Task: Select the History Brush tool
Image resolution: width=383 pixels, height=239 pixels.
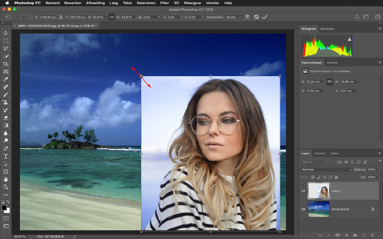Action: pos(6,110)
